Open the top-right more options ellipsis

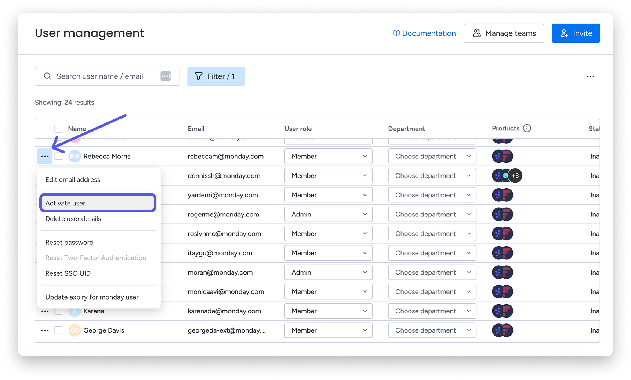pyautogui.click(x=590, y=76)
